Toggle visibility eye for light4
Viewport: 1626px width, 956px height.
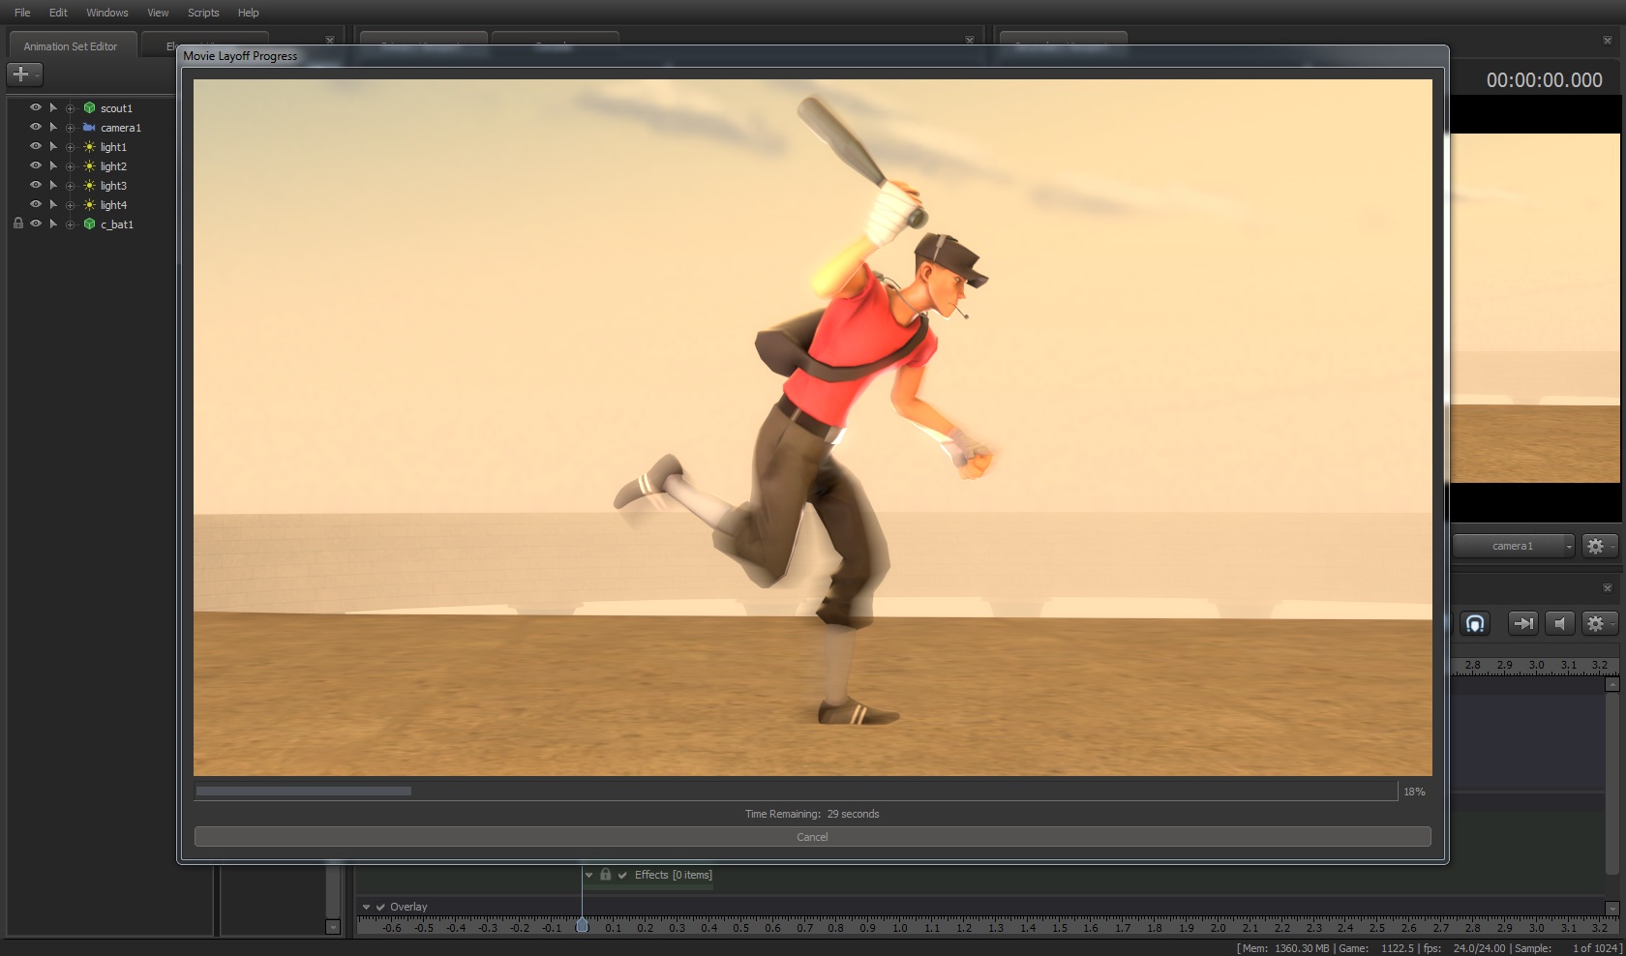coord(36,204)
